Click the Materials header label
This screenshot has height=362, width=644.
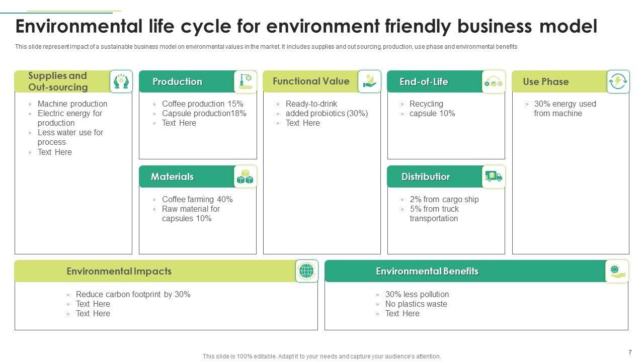[172, 176]
